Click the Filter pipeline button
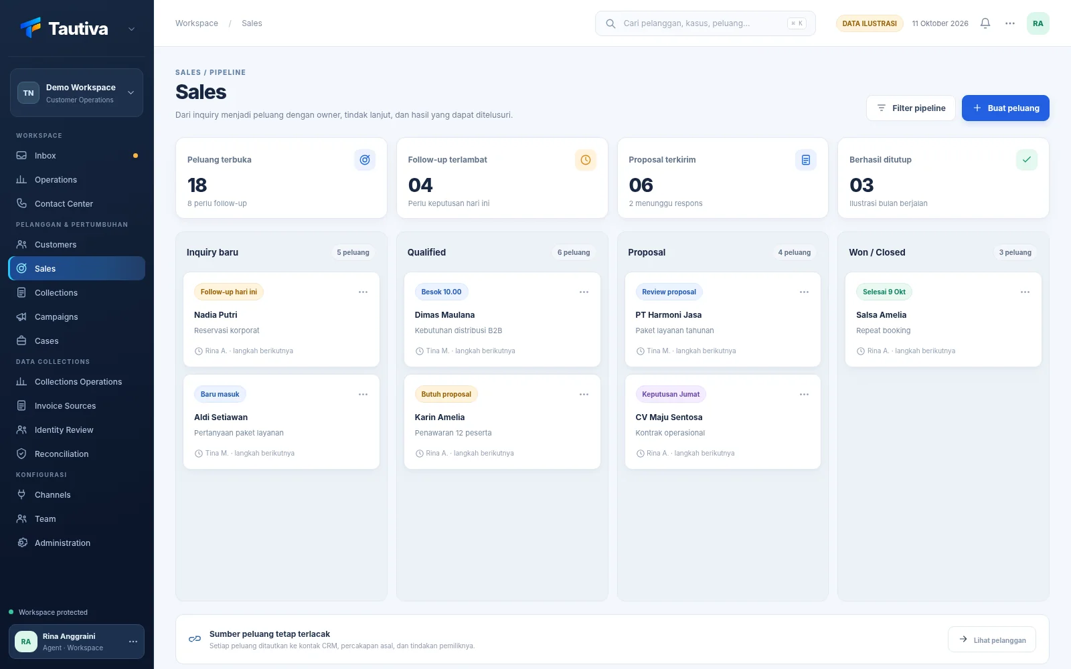This screenshot has height=669, width=1071. coord(911,108)
